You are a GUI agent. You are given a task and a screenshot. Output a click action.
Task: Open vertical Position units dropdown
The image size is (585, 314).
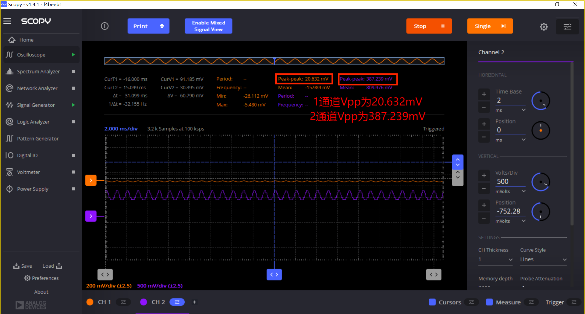pyautogui.click(x=510, y=221)
